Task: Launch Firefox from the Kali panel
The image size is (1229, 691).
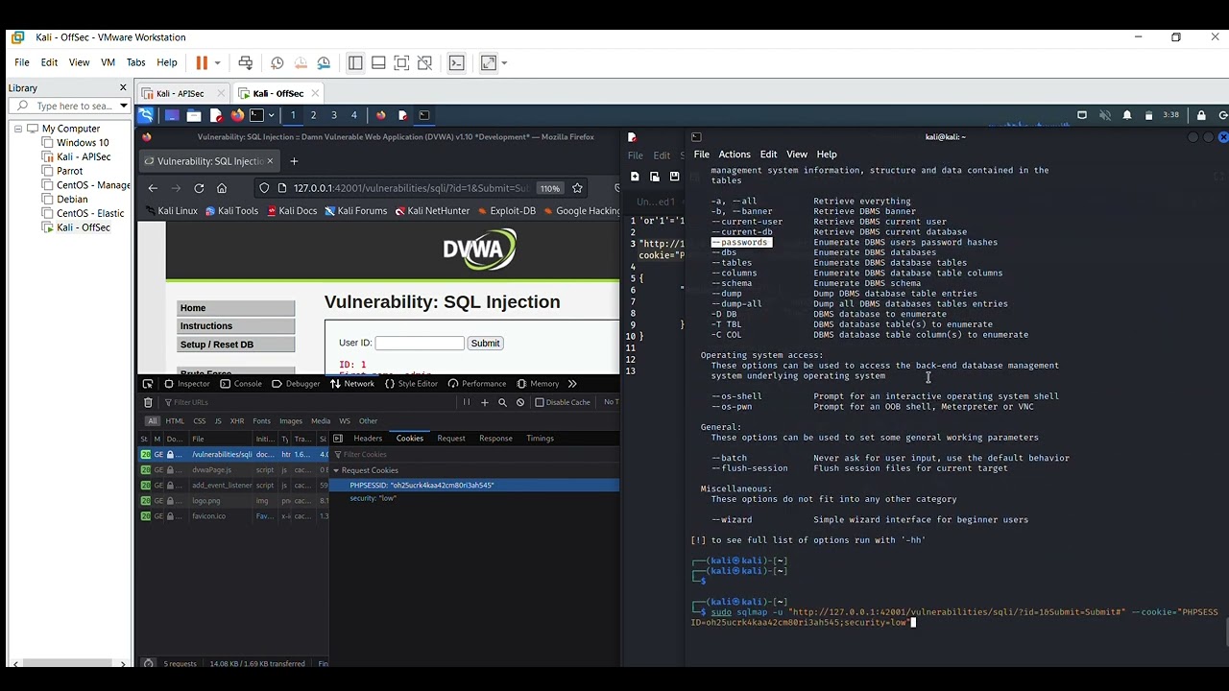Action: point(237,115)
